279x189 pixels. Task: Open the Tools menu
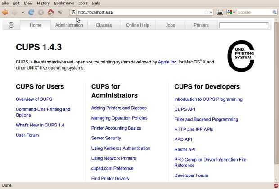pos(83,4)
